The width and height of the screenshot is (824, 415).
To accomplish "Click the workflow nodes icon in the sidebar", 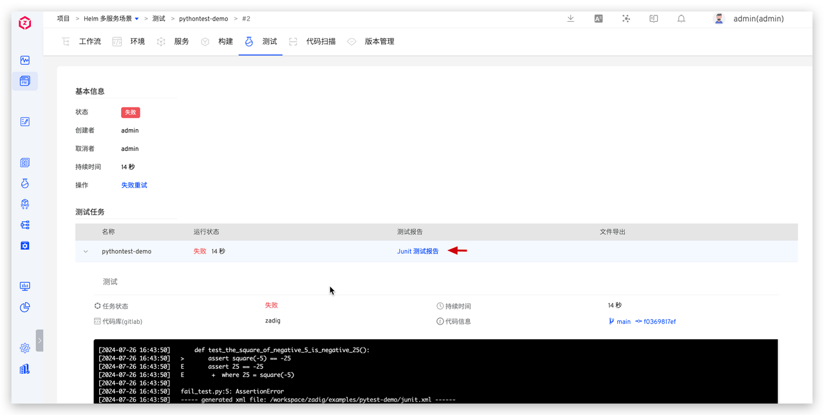I will click(24, 224).
